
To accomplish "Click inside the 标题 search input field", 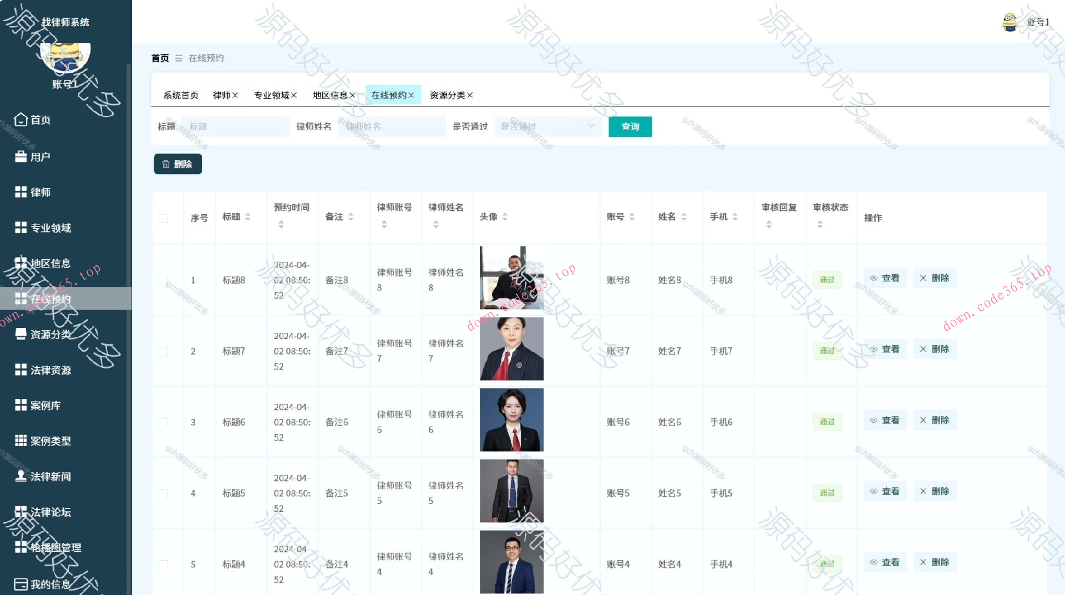I will click(x=235, y=126).
